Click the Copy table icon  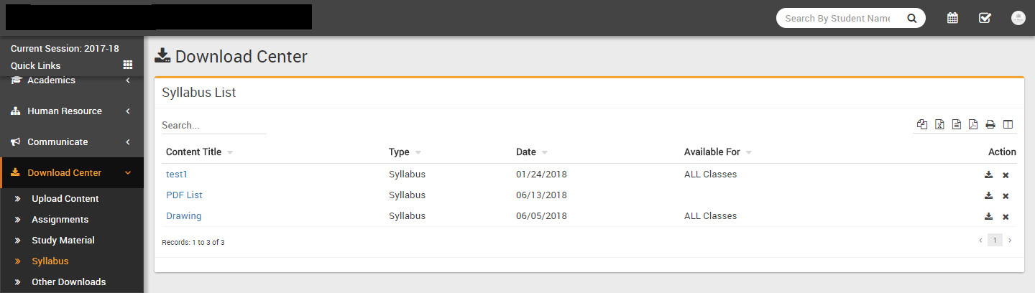pos(922,124)
